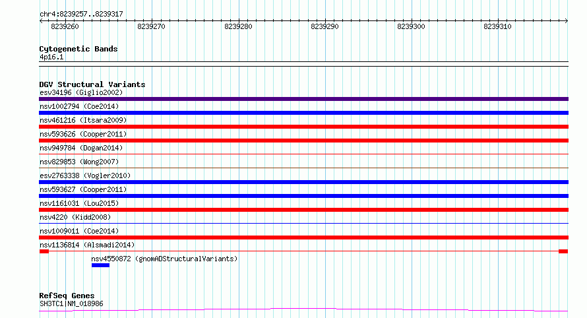Click nsv1161031 (Lou2015) variant label
Viewport: 587px width, 318px height.
(x=79, y=203)
